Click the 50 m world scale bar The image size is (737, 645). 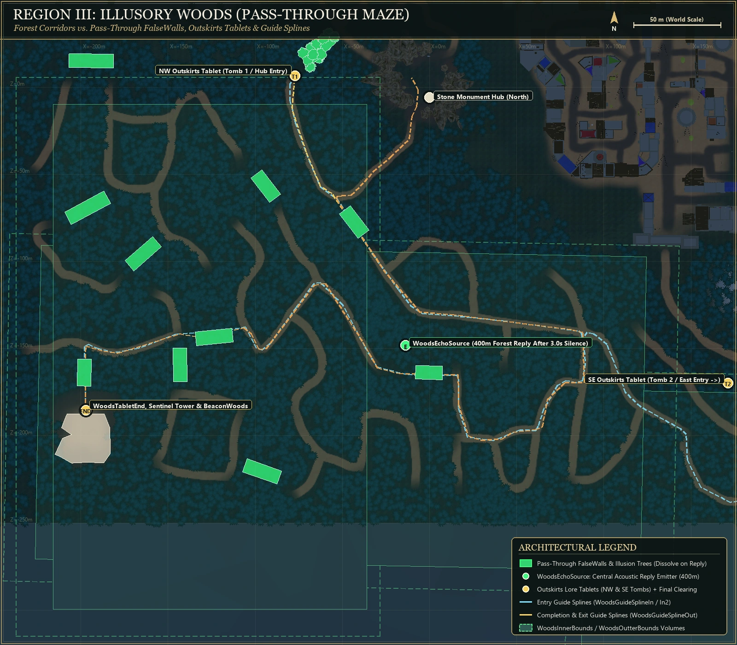(x=677, y=25)
